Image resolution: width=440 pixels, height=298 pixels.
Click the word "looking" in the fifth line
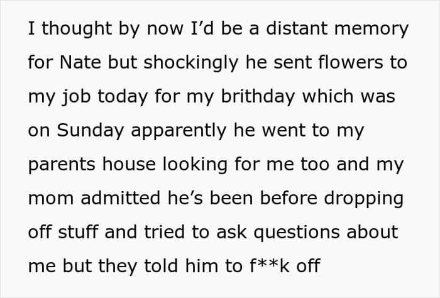pos(195,164)
